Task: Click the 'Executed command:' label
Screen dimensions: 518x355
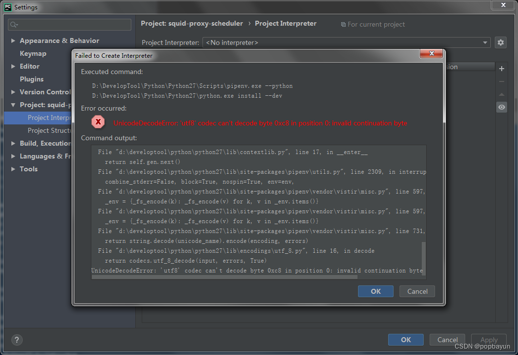Action: pyautogui.click(x=112, y=72)
